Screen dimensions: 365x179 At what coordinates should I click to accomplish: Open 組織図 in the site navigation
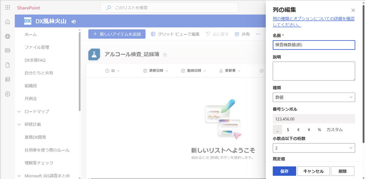31,86
